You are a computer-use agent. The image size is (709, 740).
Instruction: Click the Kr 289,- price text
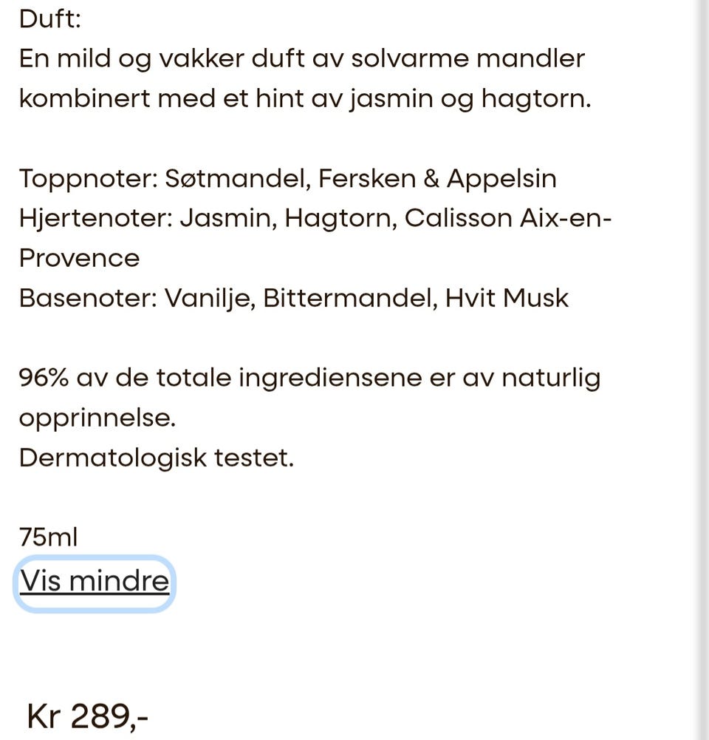(87, 716)
